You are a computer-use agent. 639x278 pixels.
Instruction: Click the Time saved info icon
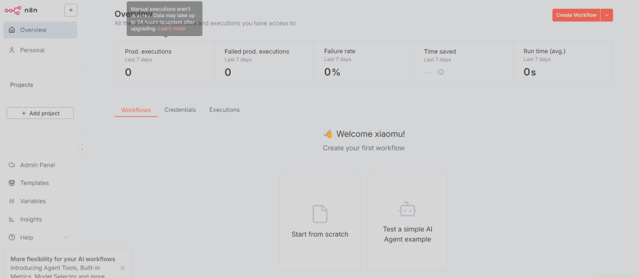[441, 72]
